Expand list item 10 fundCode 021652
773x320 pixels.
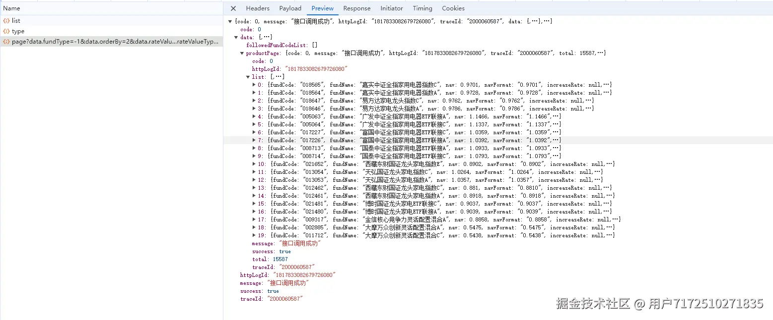(x=254, y=164)
